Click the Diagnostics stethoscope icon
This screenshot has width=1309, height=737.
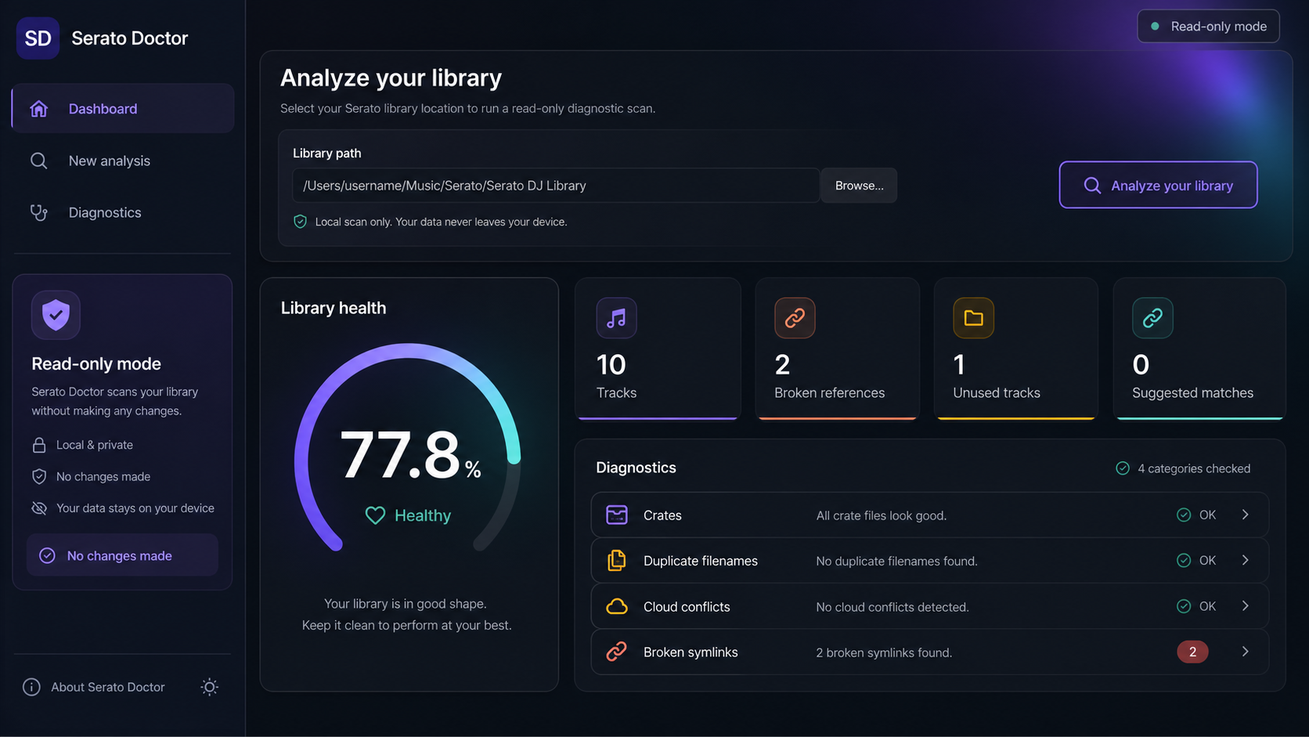coord(39,212)
